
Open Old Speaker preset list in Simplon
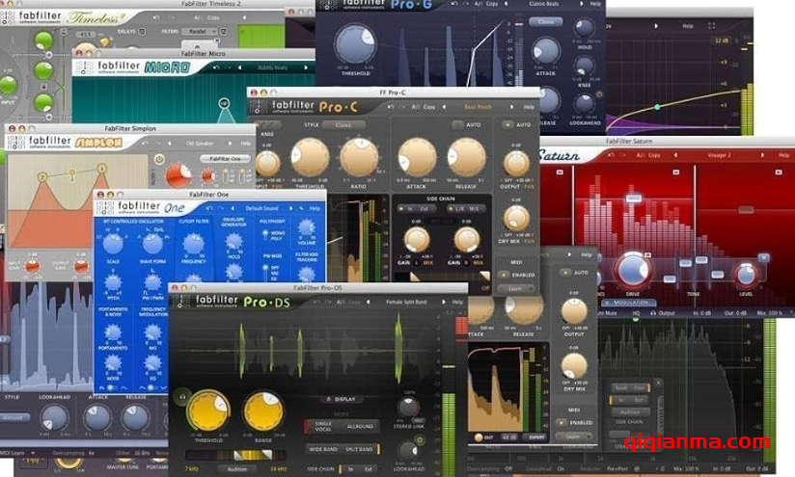coord(199,144)
